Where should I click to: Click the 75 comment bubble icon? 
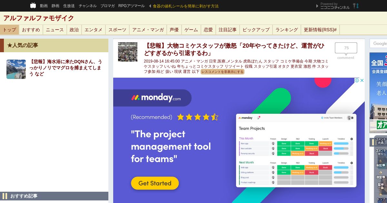[346, 48]
